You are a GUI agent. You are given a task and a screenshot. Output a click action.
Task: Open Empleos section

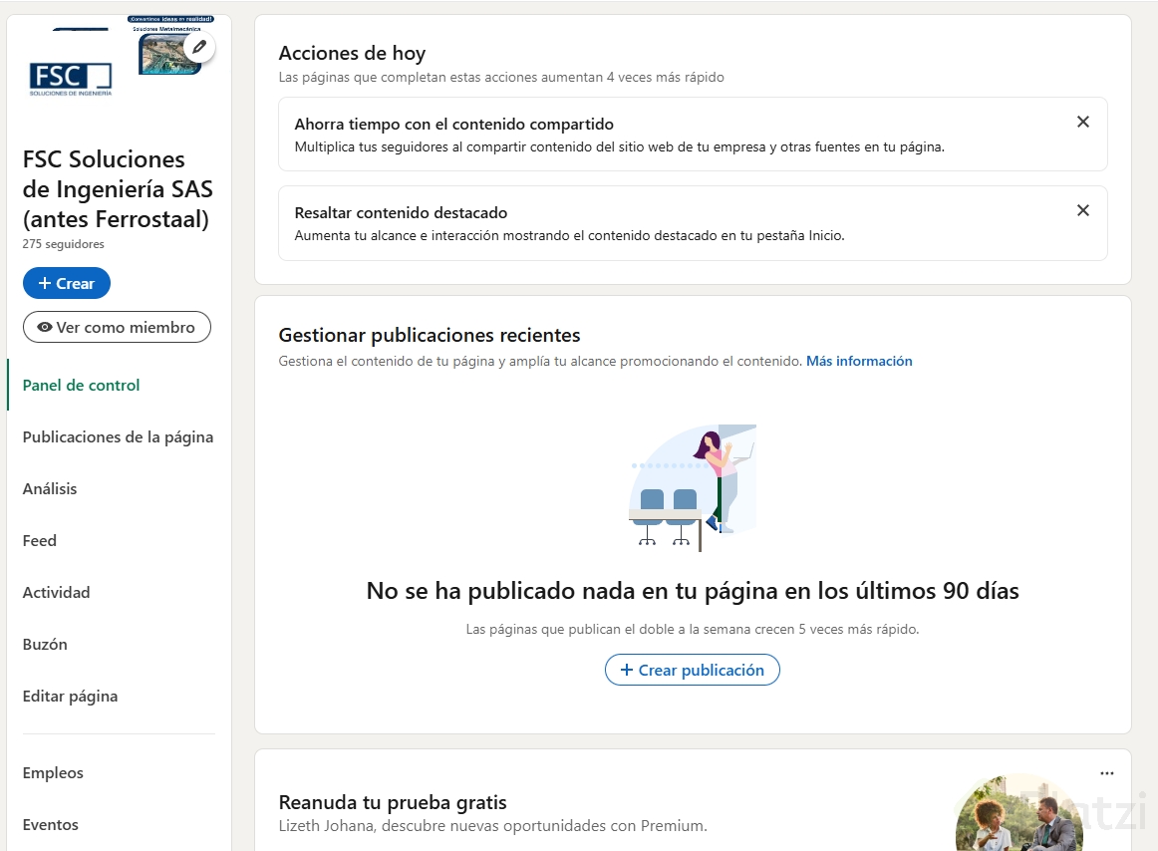pyautogui.click(x=53, y=772)
